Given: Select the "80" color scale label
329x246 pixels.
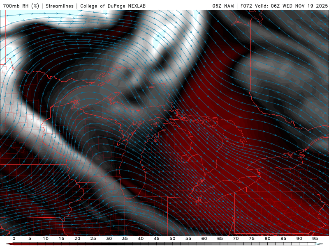Looking at the screenshot, I should pyautogui.click(x=267, y=239).
